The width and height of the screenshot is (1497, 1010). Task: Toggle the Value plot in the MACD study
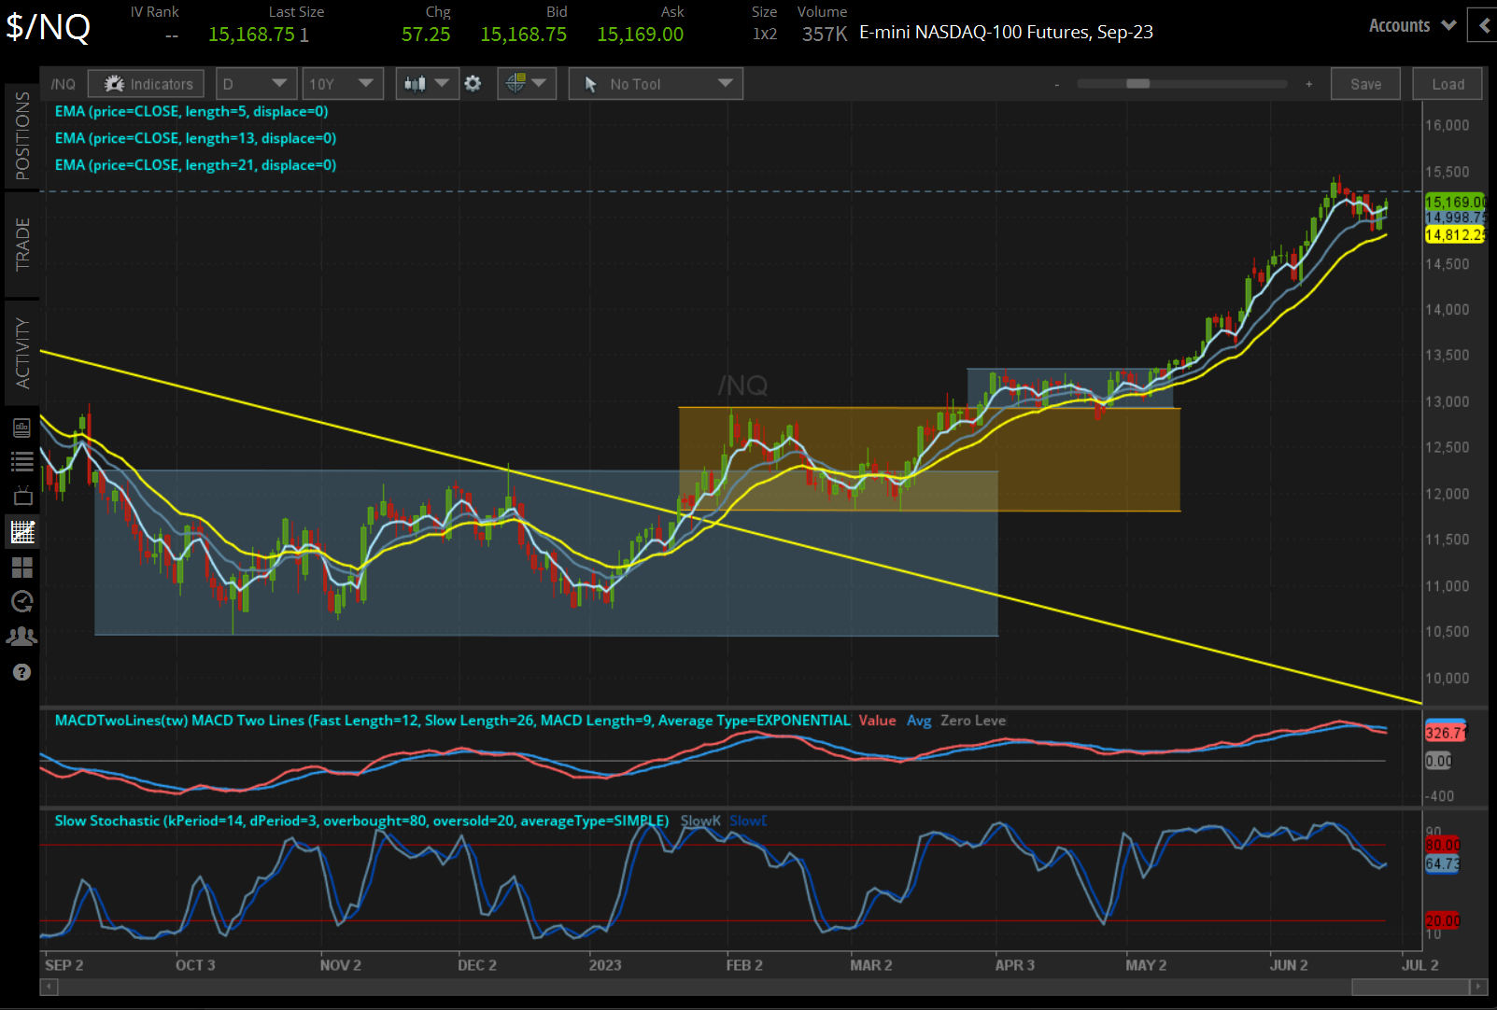[877, 721]
